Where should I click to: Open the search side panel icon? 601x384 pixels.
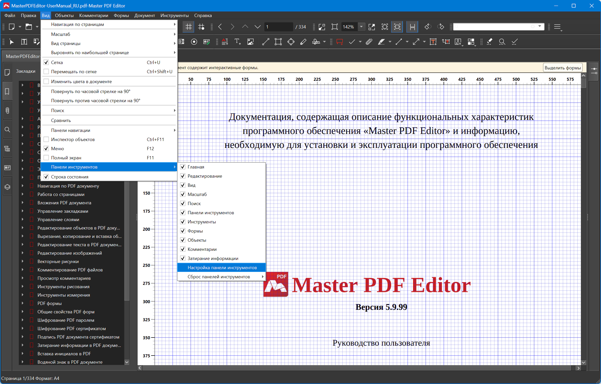[x=7, y=130]
